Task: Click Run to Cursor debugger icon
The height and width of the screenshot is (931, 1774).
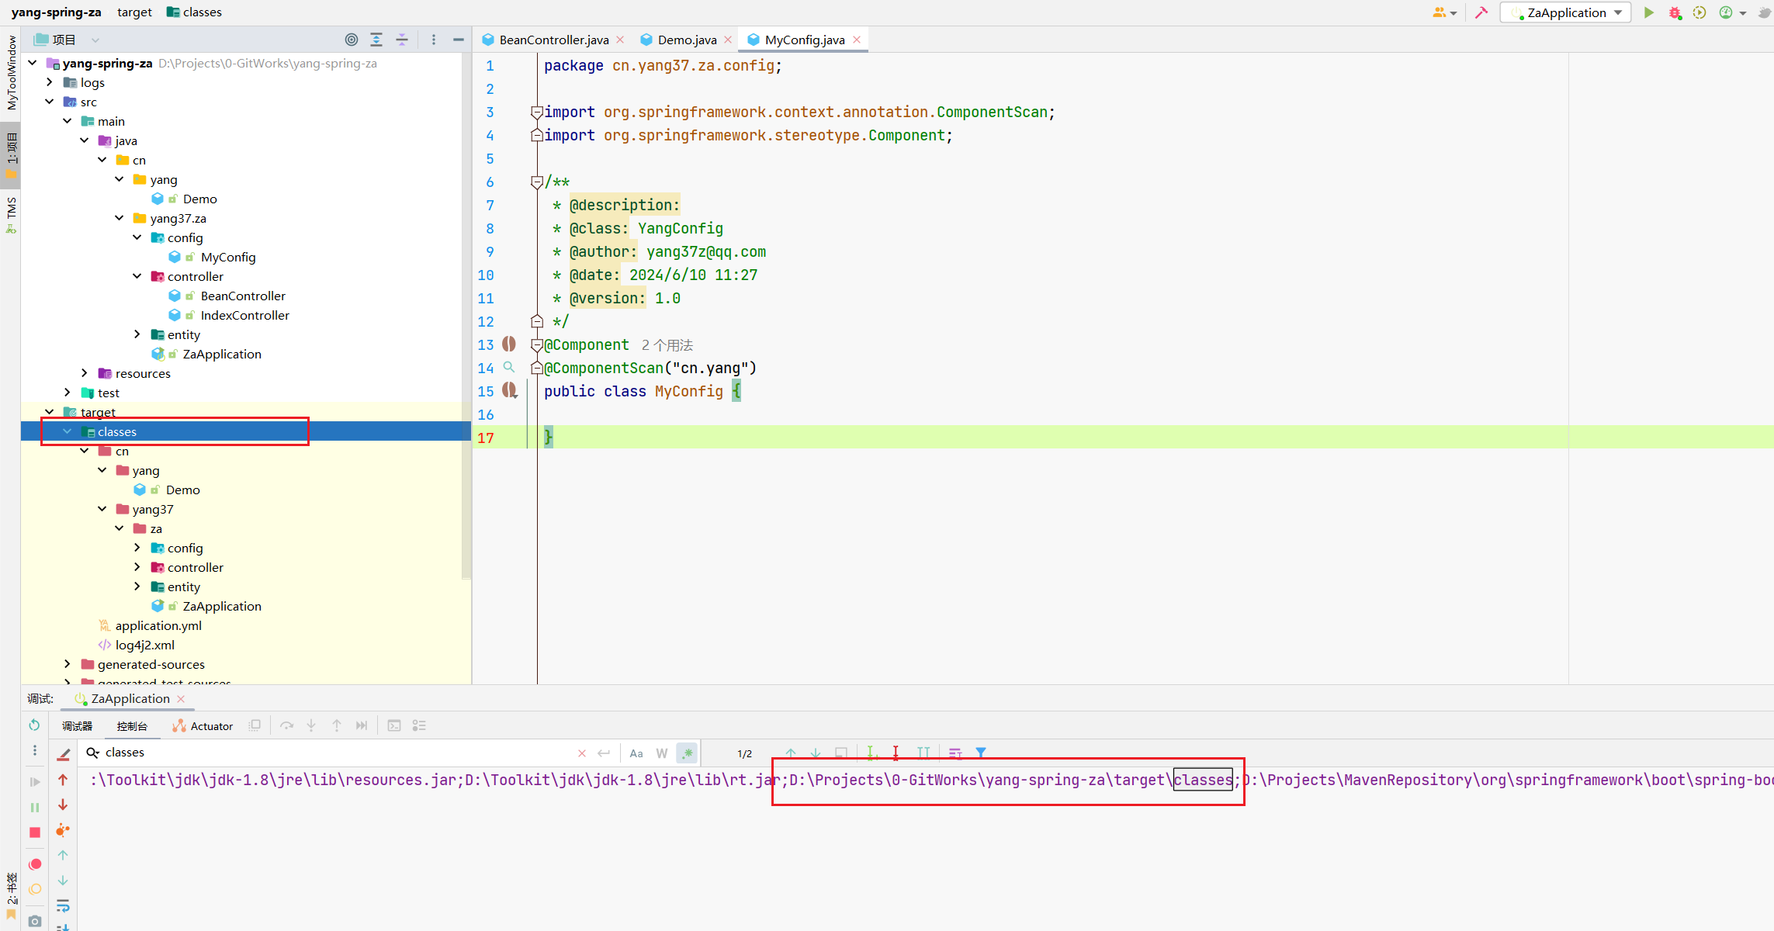Action: coord(362,725)
